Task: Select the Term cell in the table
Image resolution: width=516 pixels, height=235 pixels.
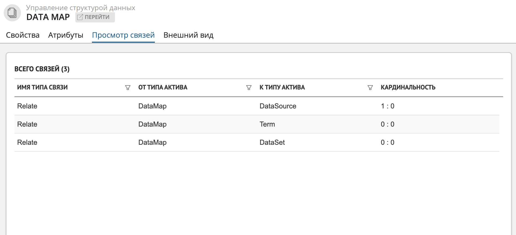Action: pos(267,124)
